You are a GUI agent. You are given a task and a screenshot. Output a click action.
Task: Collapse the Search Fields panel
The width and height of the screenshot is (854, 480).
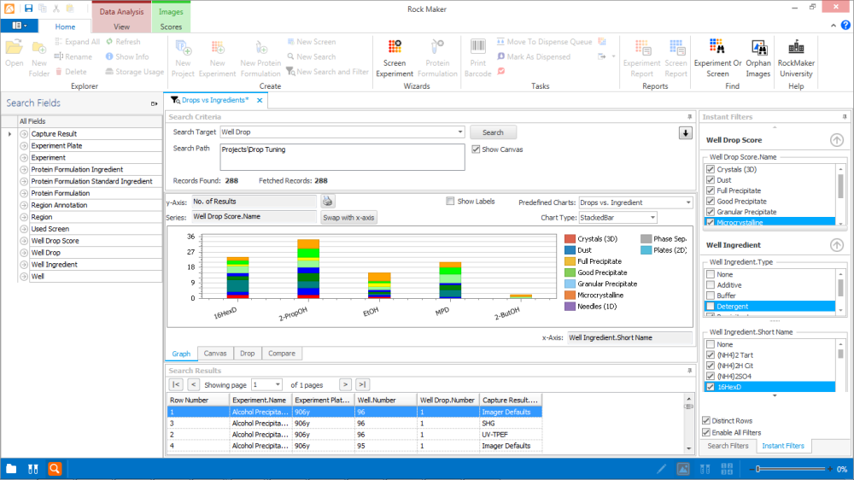[154, 103]
